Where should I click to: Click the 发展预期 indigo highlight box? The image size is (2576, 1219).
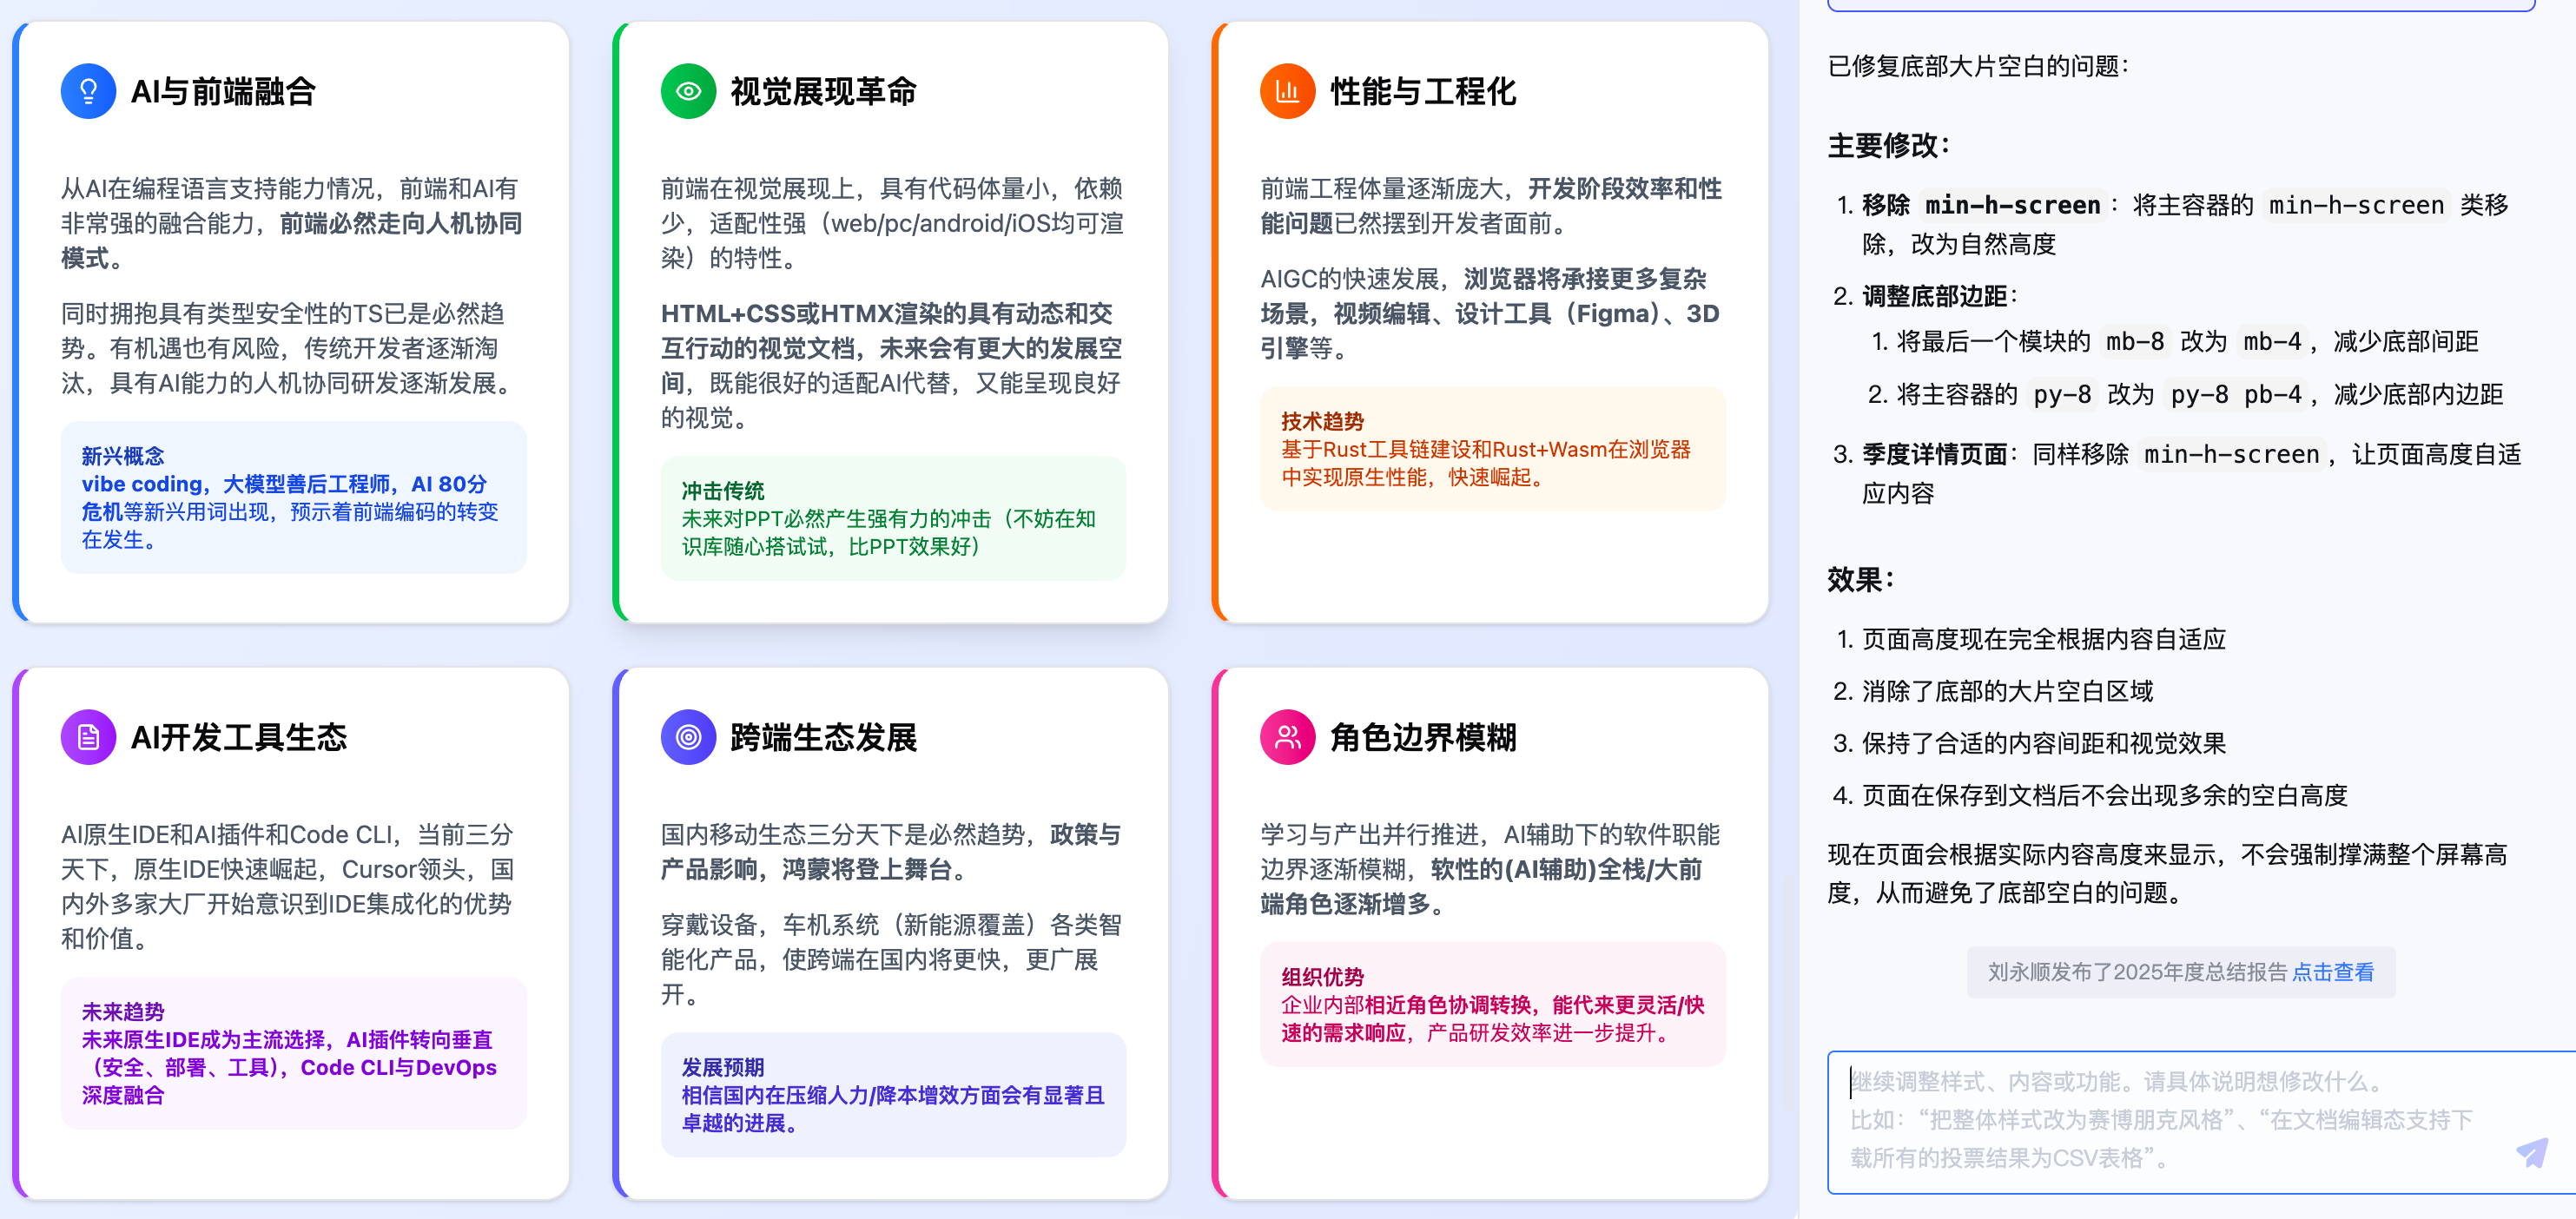(x=893, y=1094)
